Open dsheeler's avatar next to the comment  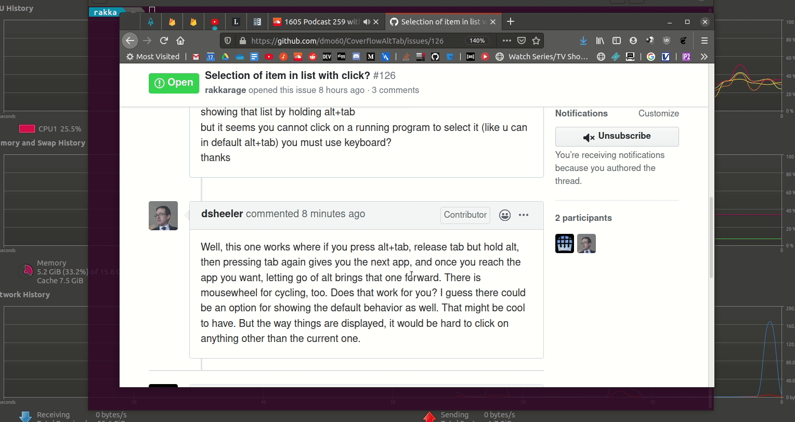[163, 216]
